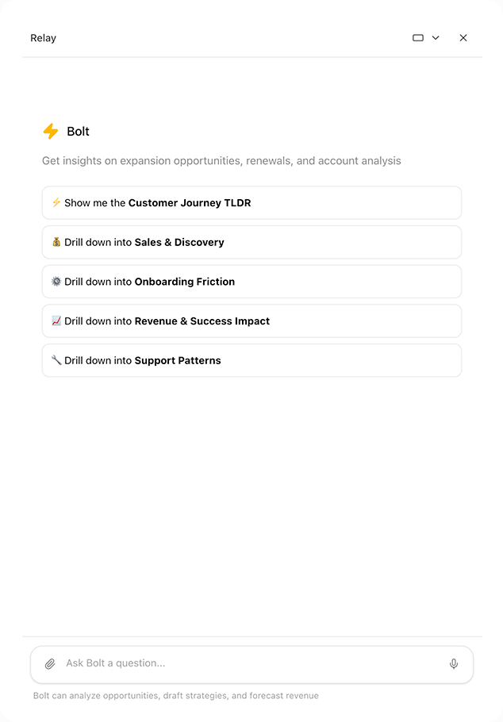
Task: Click the Bolt lightning logo icon
Action: point(51,132)
